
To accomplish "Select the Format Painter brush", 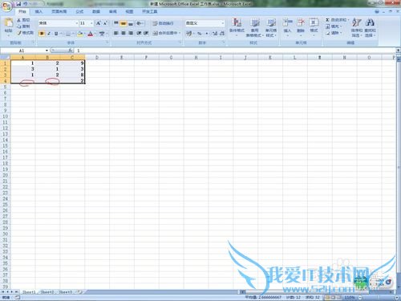I will pyautogui.click(x=19, y=33).
